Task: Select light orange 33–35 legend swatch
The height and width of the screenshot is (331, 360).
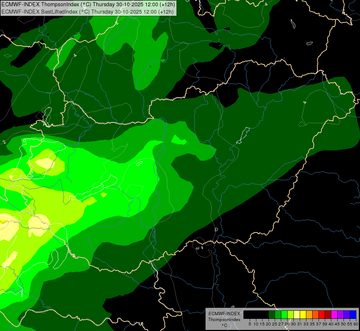Action: (309, 314)
